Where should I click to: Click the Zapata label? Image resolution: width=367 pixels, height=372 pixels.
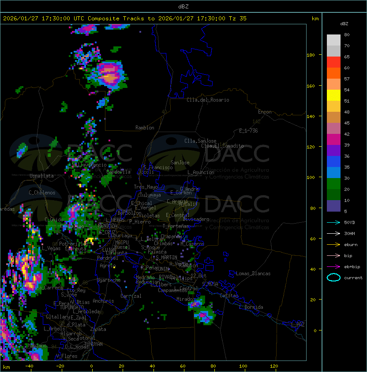click(98, 329)
